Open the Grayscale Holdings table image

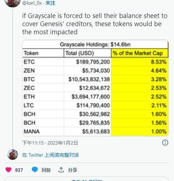coord(95,88)
